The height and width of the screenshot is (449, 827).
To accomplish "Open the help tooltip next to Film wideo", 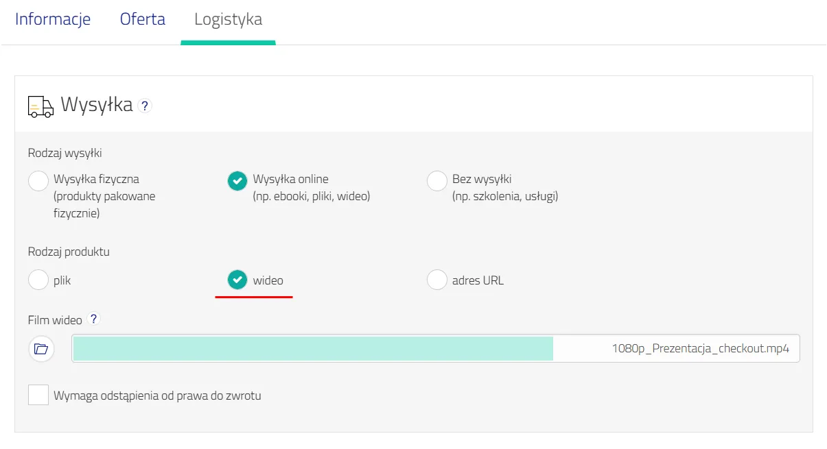I will coord(94,319).
